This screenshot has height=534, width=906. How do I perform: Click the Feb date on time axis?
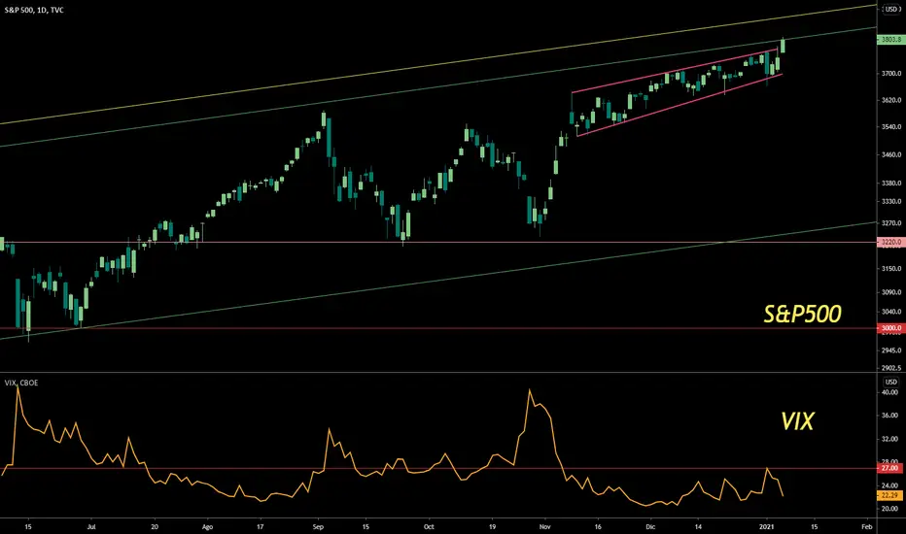coord(867,526)
